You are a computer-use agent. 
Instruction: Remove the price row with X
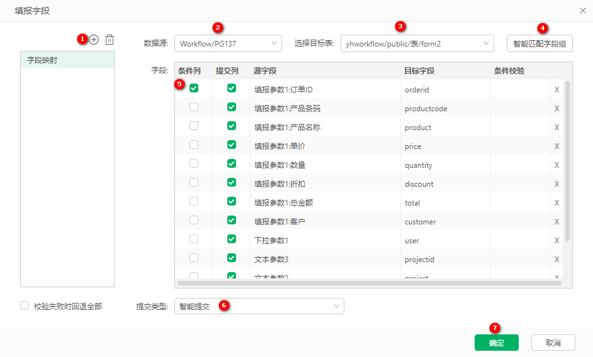556,146
